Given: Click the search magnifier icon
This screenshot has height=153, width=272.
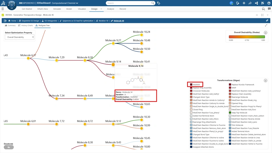Looking at the screenshot, I should coord(153,3).
